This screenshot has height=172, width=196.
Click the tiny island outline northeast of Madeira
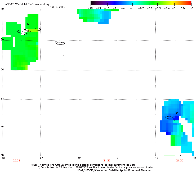(177, 113)
